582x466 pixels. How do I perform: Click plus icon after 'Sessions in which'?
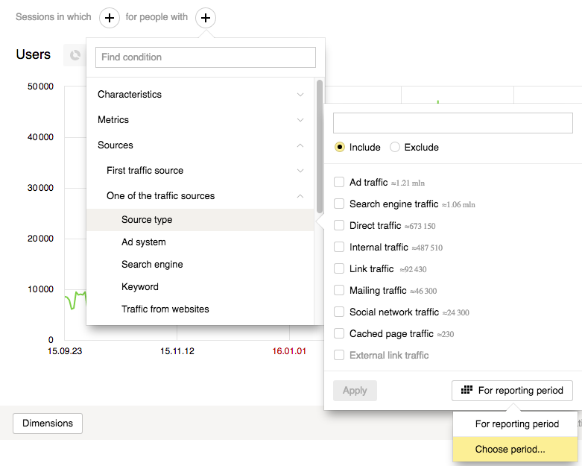(x=109, y=17)
